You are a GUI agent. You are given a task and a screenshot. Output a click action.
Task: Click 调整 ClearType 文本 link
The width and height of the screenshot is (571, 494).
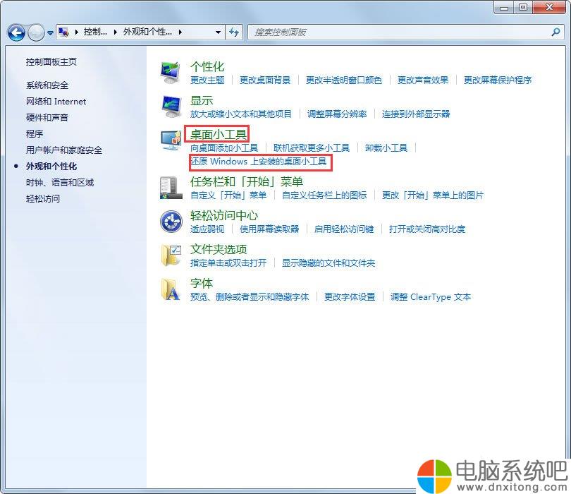coord(431,297)
